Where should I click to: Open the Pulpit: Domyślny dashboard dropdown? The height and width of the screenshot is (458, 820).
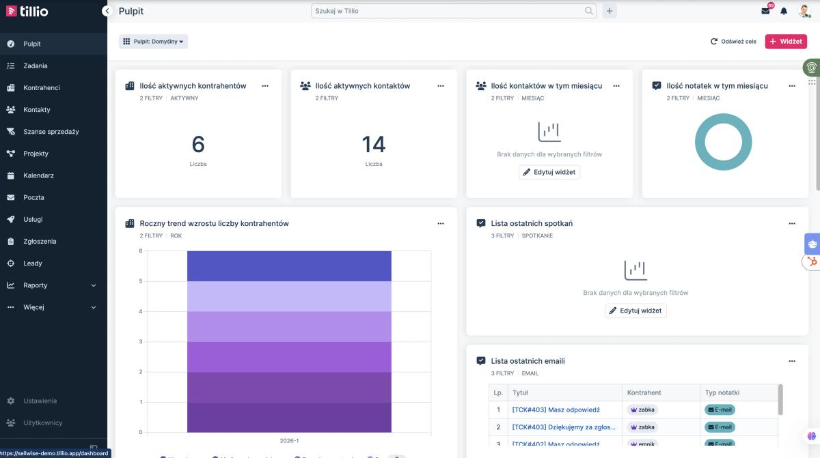pyautogui.click(x=153, y=42)
